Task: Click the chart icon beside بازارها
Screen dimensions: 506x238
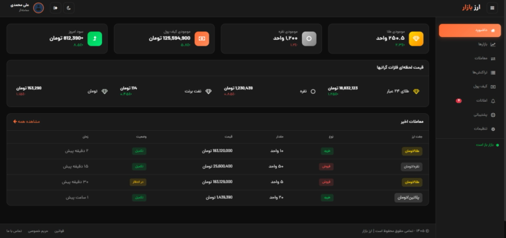Action: pyautogui.click(x=493, y=44)
